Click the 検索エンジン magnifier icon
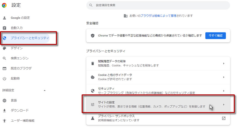The width and height of the screenshot is (239, 128). (x=4, y=58)
